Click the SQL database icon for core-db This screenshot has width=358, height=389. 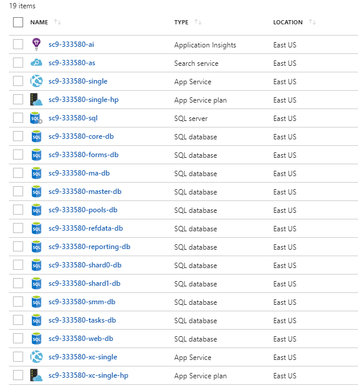[x=36, y=136]
